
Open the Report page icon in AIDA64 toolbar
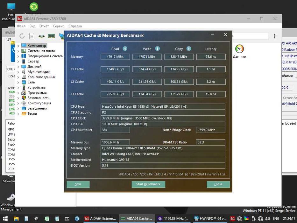click(x=32, y=36)
